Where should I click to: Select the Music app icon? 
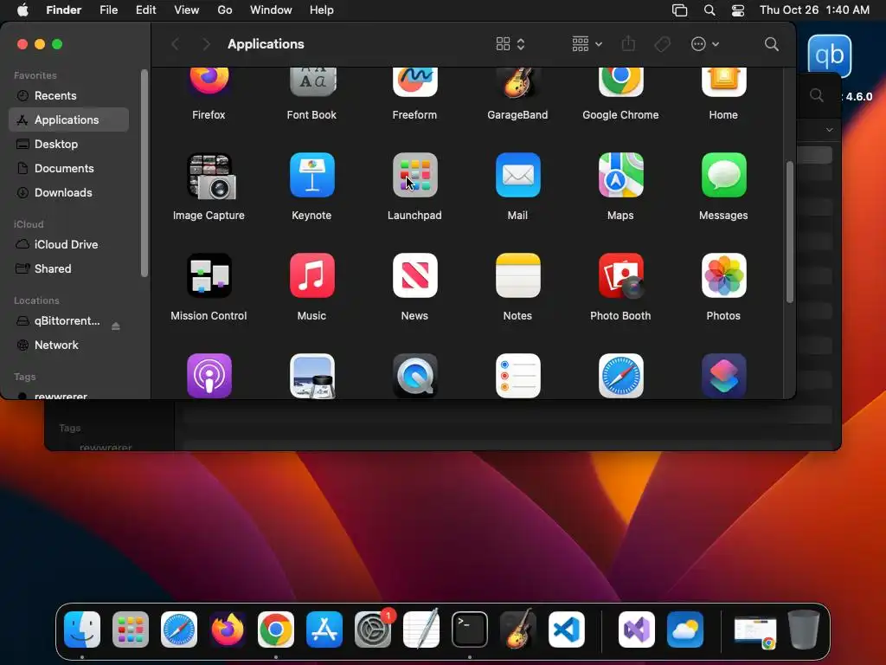pyautogui.click(x=311, y=275)
